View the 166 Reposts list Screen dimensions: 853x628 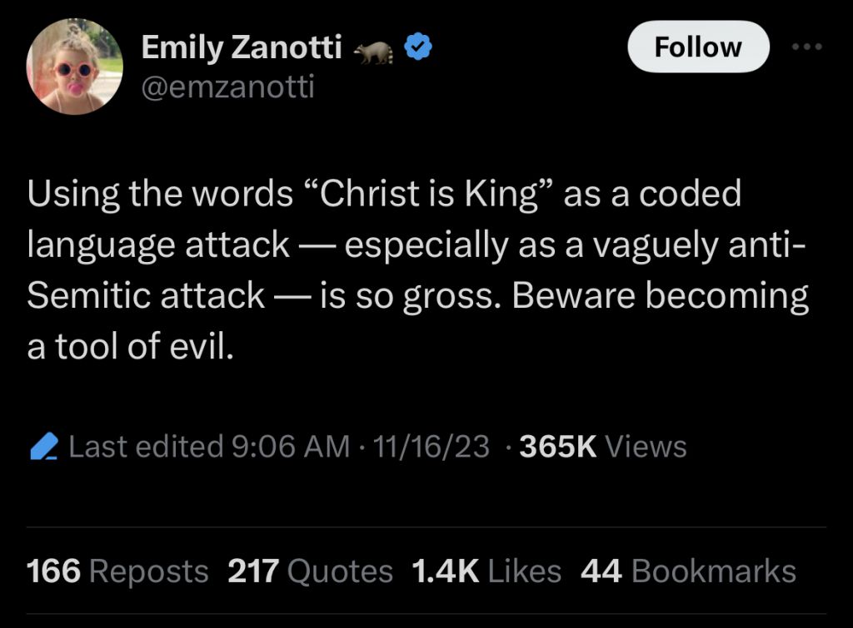click(x=117, y=571)
